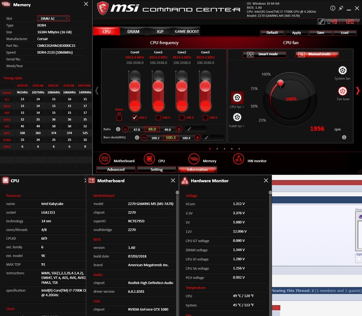Viewport: 362px width, 316px height.
Task: Check the Core3 x48.0 checkbox
Action: coord(205,118)
